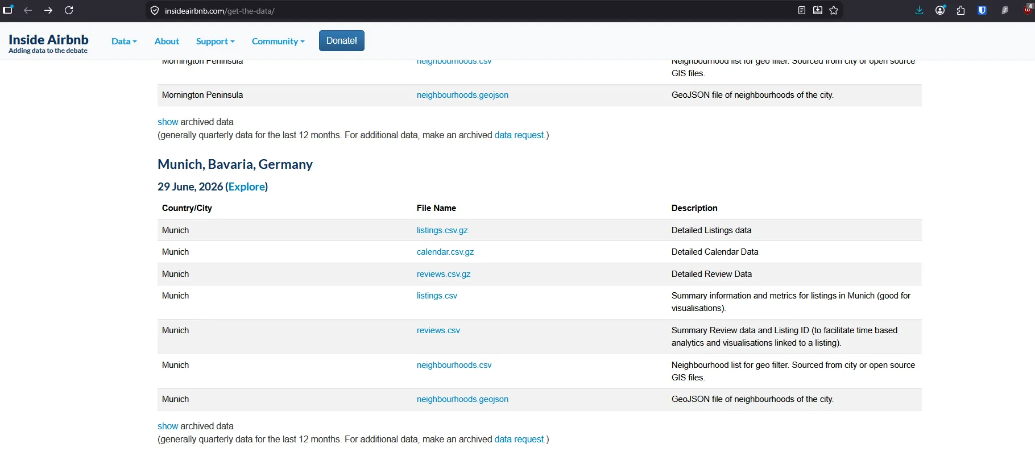Open data request link below Munich table
The image size is (1035, 456).
click(x=519, y=439)
